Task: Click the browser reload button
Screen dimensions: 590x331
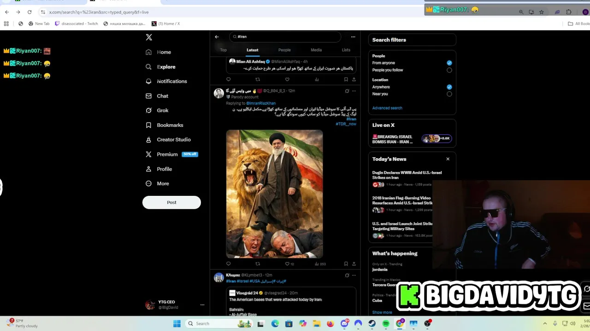Action: (x=29, y=12)
